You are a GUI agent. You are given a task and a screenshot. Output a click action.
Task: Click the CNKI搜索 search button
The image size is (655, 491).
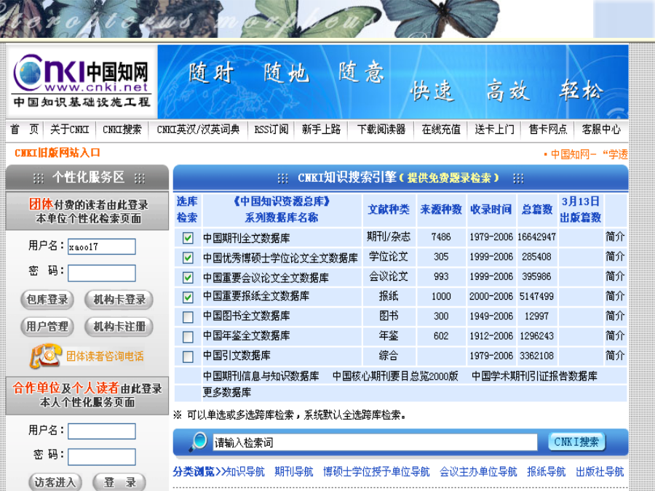coord(576,442)
